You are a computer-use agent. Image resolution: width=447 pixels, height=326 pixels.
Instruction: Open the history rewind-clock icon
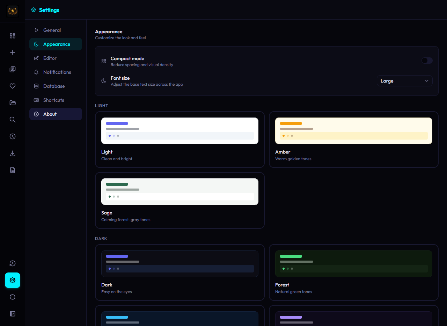click(13, 263)
